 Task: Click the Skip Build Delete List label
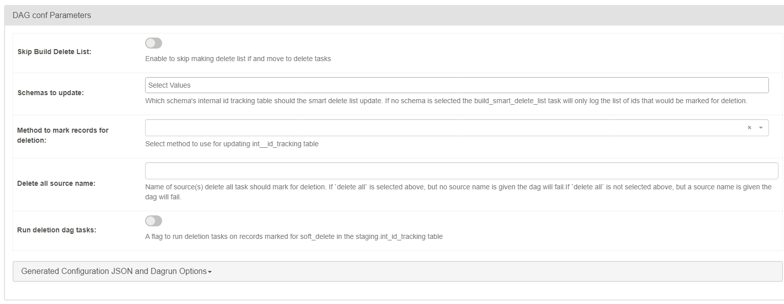point(54,52)
